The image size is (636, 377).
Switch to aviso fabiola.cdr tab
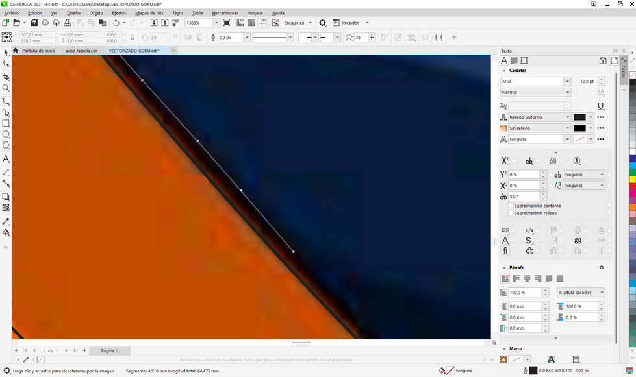tap(81, 51)
